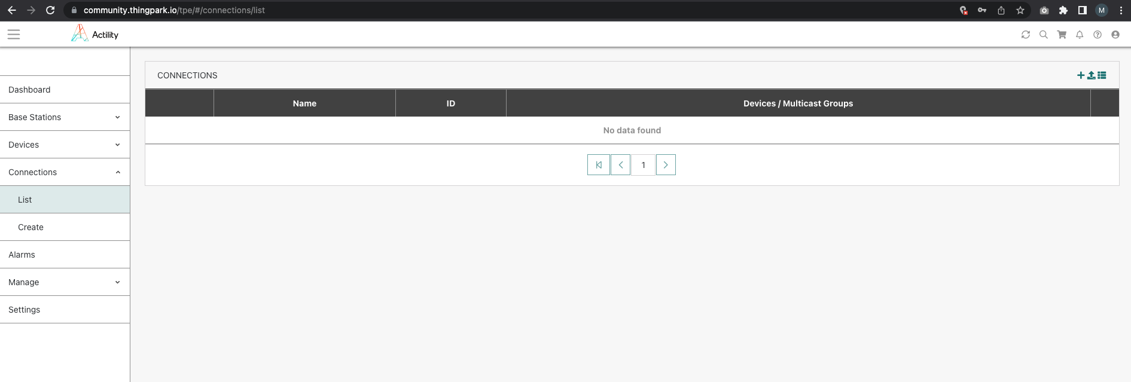Expand the Devices menu
The width and height of the screenshot is (1131, 382).
pyautogui.click(x=65, y=145)
